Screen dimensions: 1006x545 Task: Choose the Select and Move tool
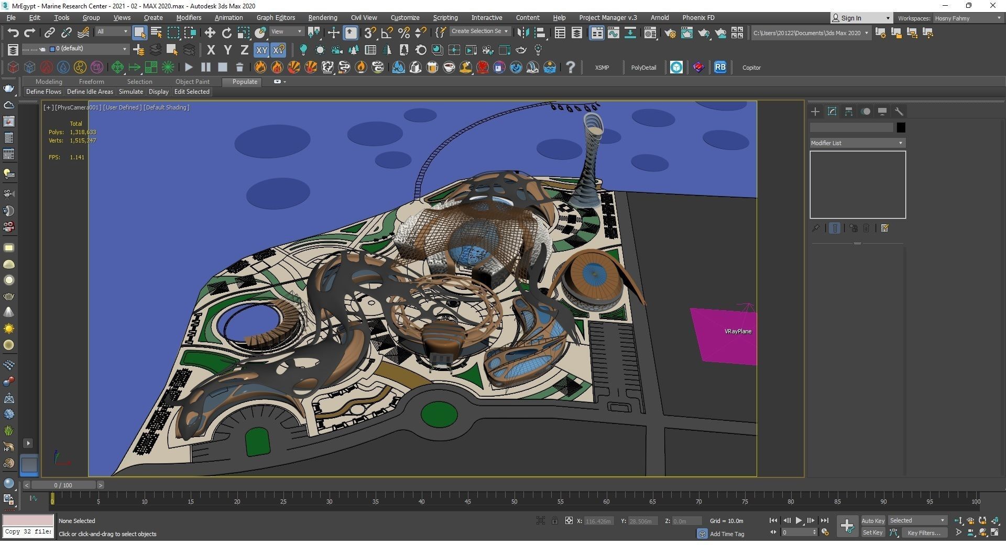pyautogui.click(x=210, y=33)
